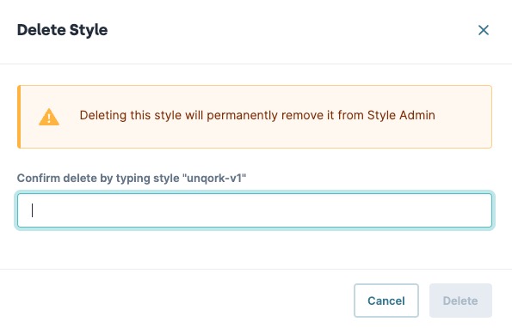Cancel the style deletion
This screenshot has height=328, width=512.
[x=386, y=301]
